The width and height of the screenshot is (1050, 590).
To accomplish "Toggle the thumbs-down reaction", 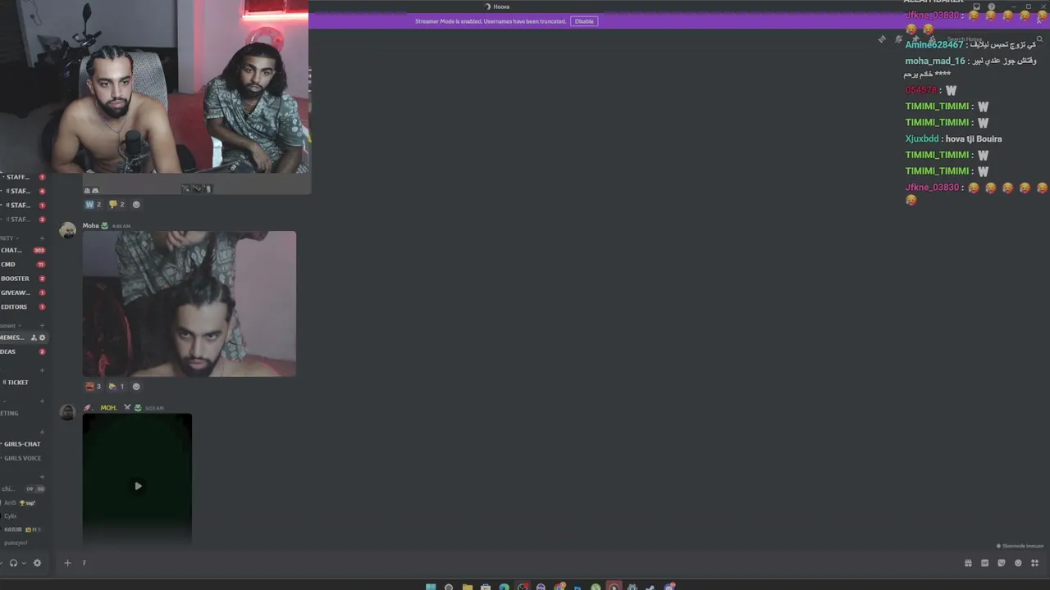I will tap(116, 204).
